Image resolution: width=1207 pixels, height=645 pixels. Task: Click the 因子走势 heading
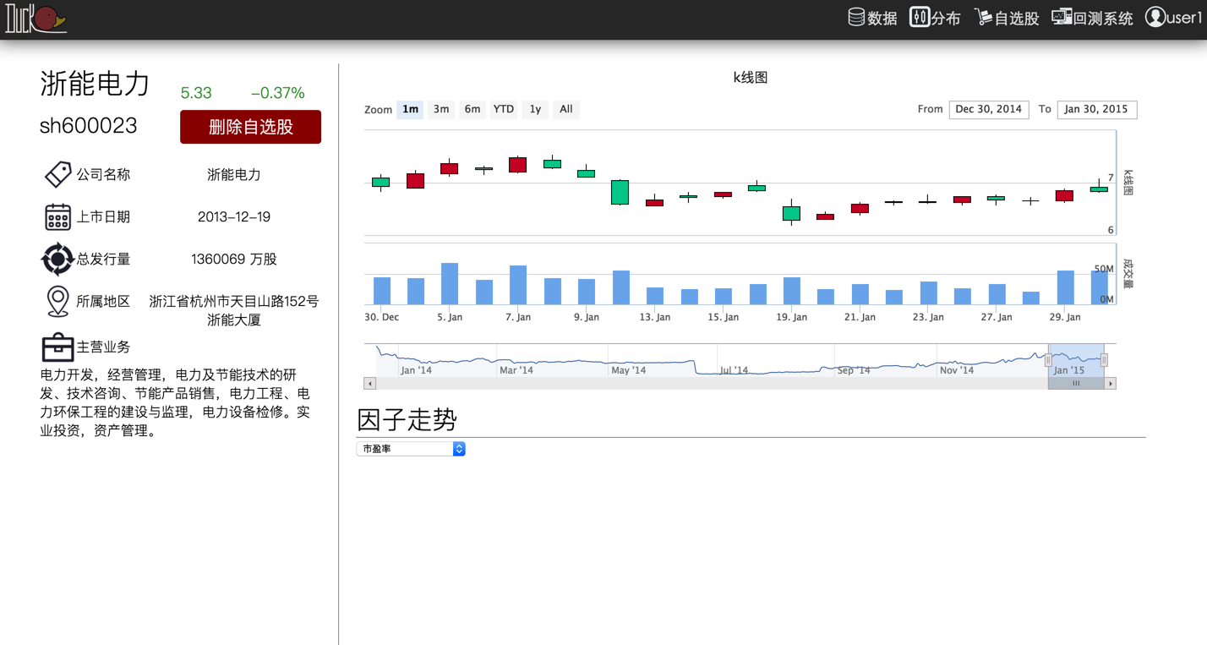pos(407,420)
